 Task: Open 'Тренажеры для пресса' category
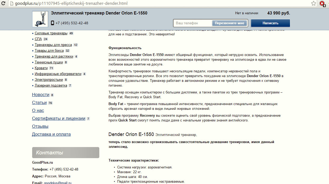coord(53,45)
